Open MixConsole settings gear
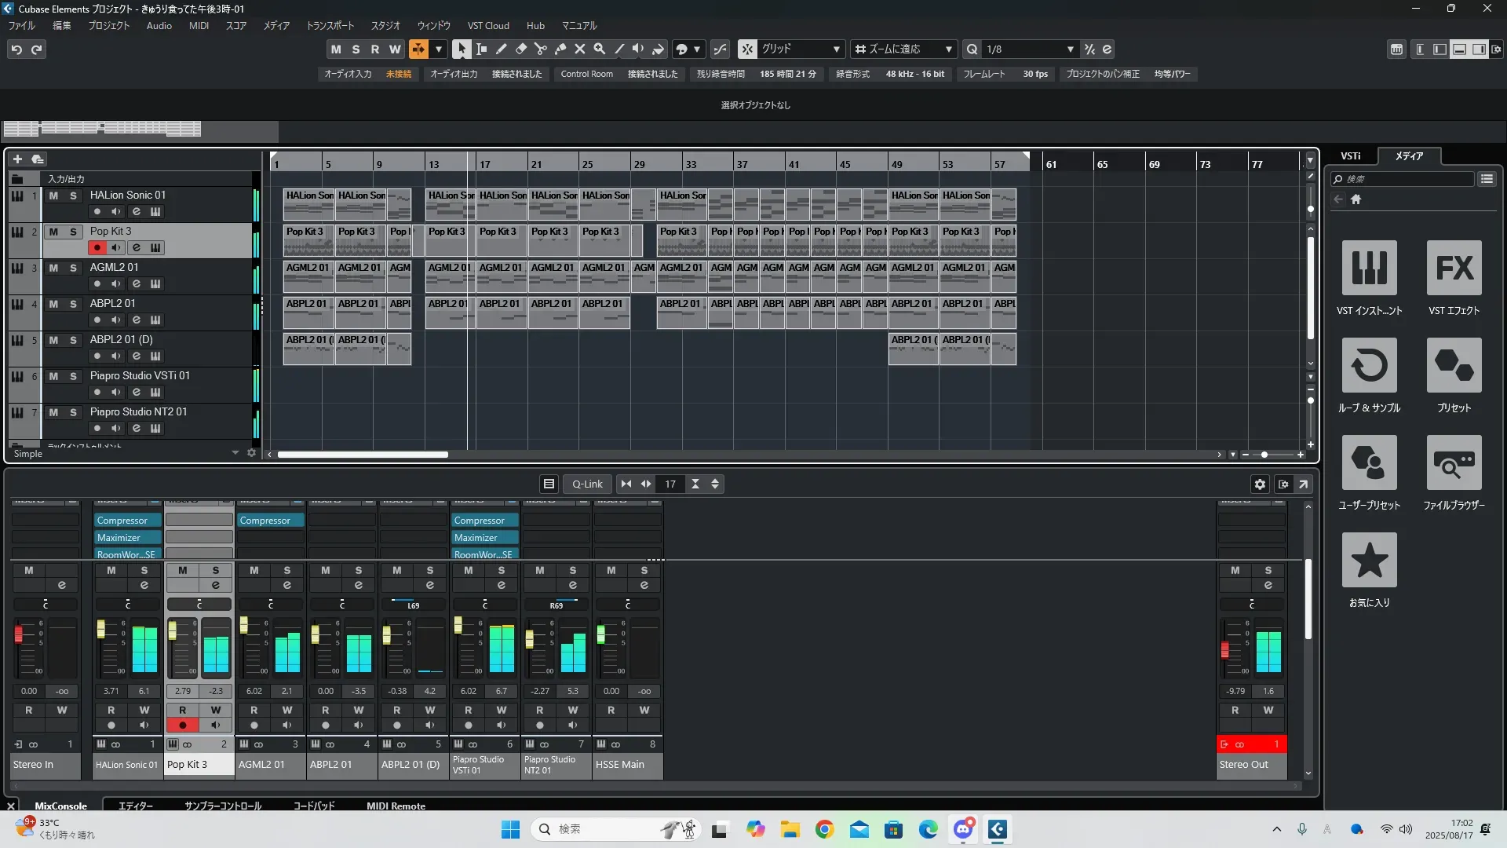This screenshot has height=848, width=1507. (1260, 484)
